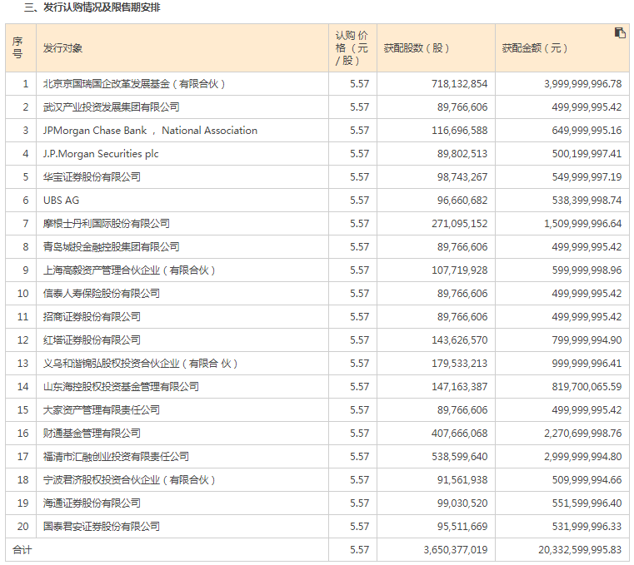Click the 认购价格（元/股）header cell
The image size is (634, 565).
(x=352, y=48)
